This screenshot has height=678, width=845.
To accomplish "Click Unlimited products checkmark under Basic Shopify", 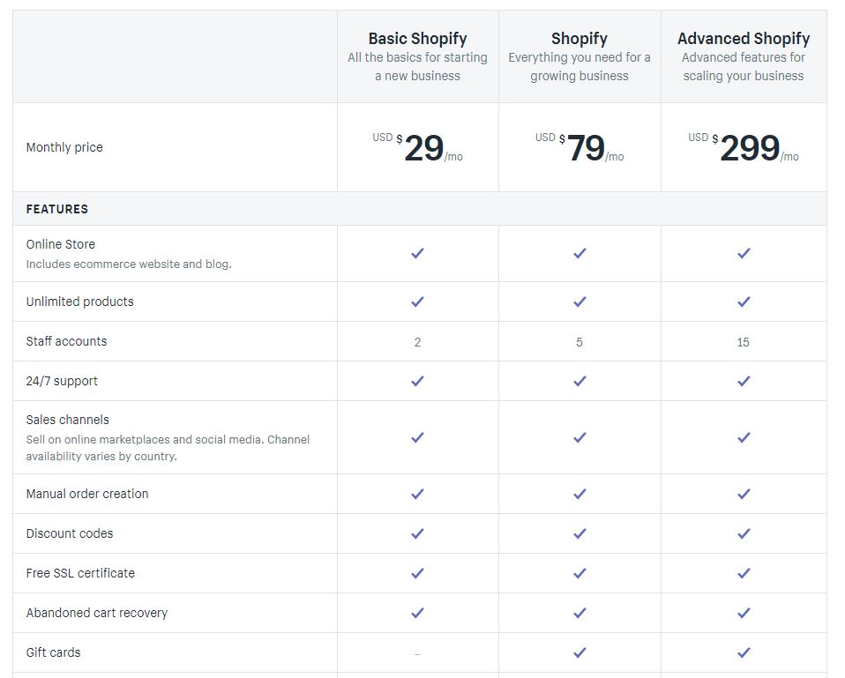I will pyautogui.click(x=417, y=302).
